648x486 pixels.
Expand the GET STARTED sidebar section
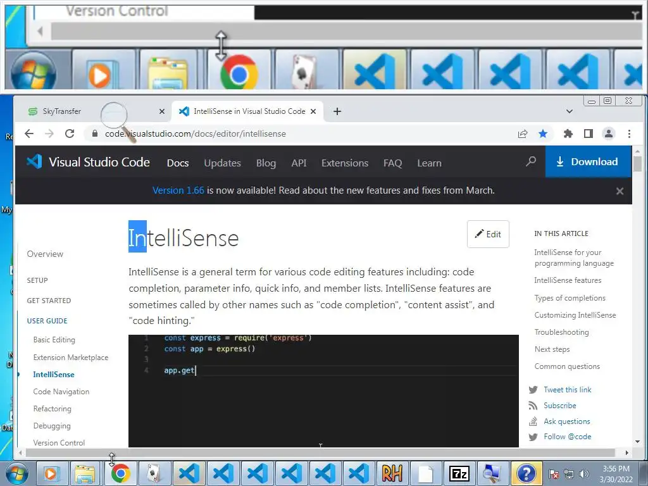point(49,301)
